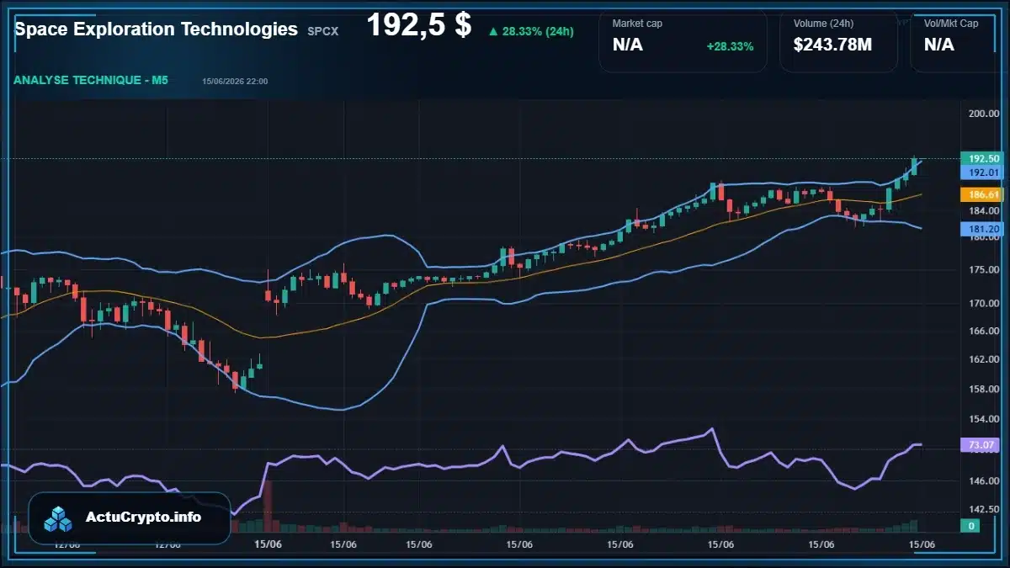This screenshot has height=568, width=1010.
Task: Open the Vol/Mkt Cap card
Action: (959, 40)
